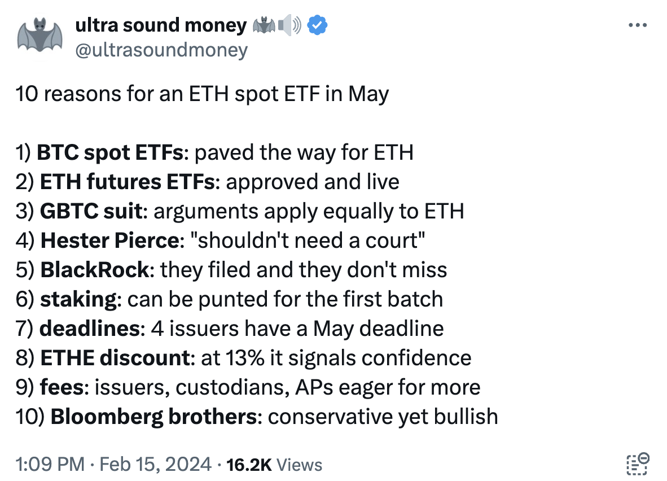Click the 1:09 PM timestamp
This screenshot has height=481, width=667.
click(49, 465)
